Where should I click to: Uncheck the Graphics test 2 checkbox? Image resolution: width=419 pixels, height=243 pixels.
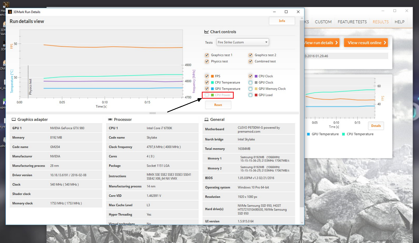coord(251,55)
